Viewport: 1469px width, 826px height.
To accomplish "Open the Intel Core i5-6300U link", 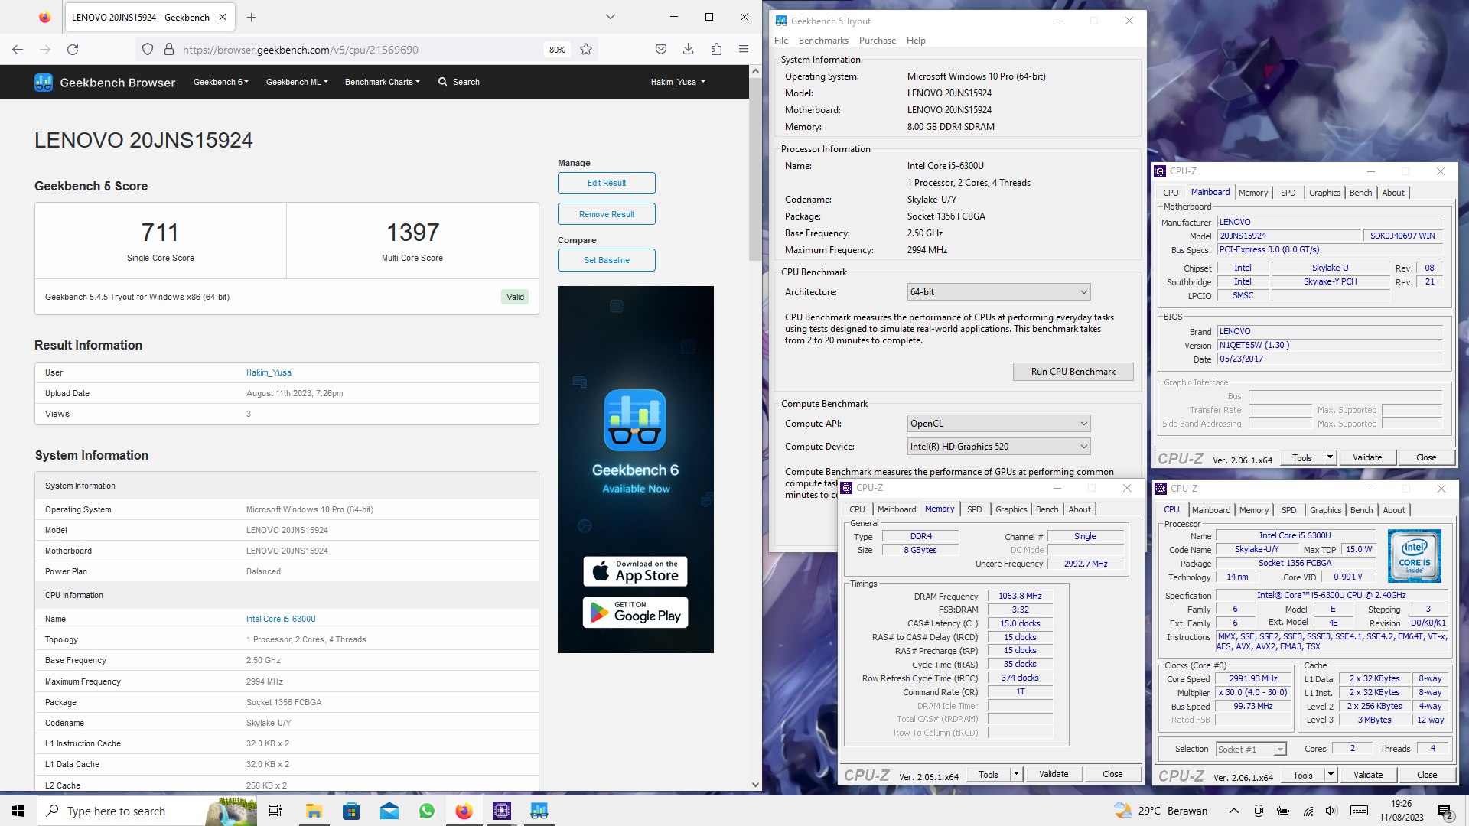I will [281, 619].
